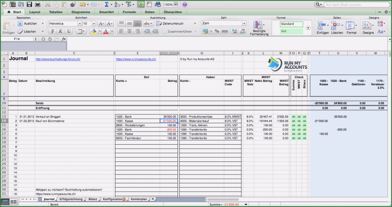
Task: Open Help with purple question icon
Action: coord(185,5)
